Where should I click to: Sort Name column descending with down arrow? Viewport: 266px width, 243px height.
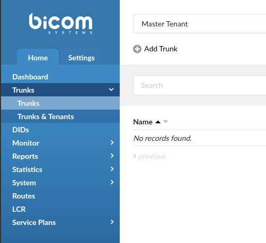[165, 122]
